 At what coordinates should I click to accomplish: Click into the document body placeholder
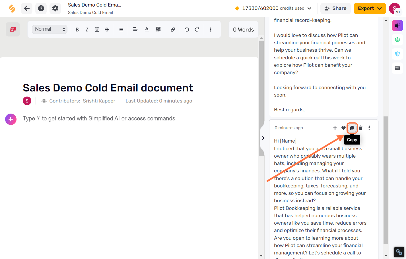tap(99, 118)
